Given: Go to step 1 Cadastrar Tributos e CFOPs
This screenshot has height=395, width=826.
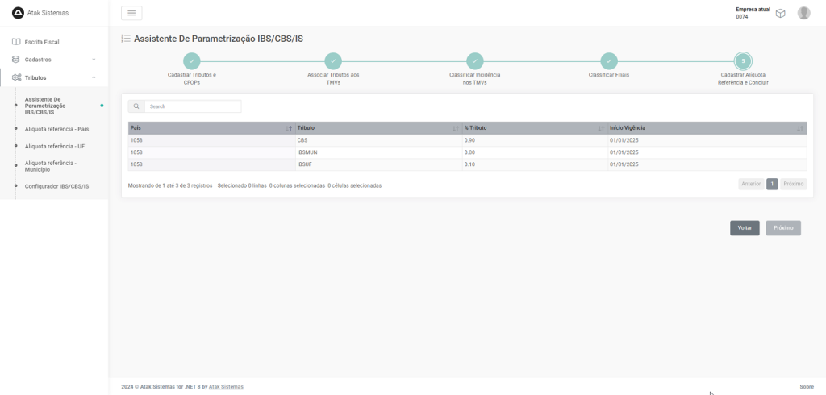Looking at the screenshot, I should point(191,61).
